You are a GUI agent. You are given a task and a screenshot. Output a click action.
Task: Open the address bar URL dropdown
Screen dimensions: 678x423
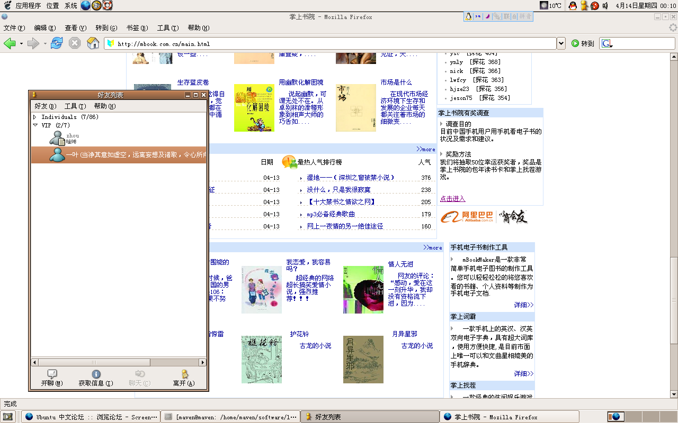point(561,44)
